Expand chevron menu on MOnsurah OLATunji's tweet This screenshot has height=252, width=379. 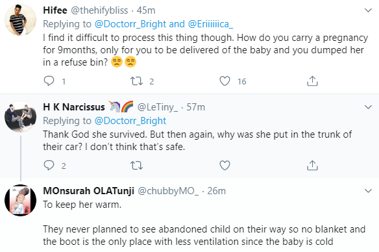pyautogui.click(x=368, y=191)
